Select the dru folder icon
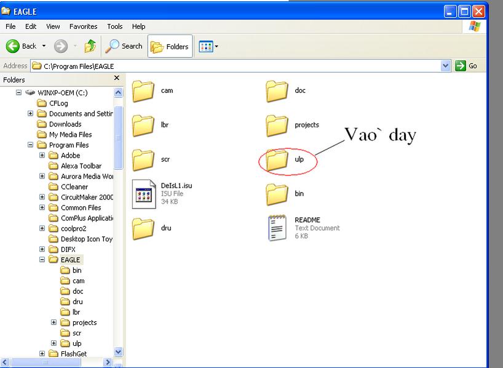503x368 pixels. (x=143, y=229)
